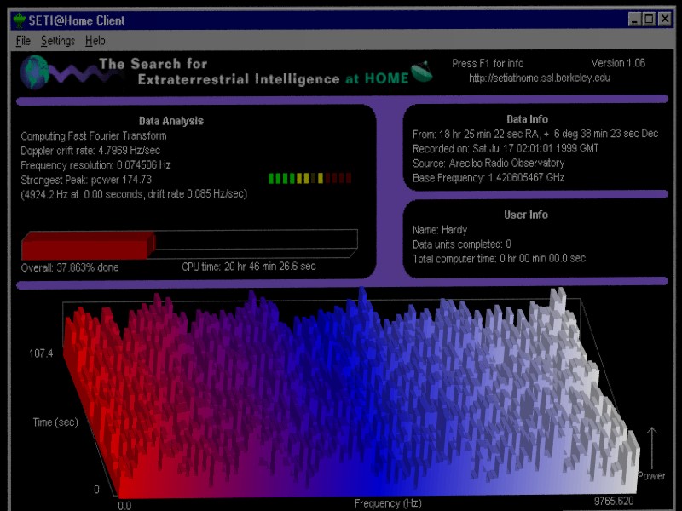Maximize the SETI@Home Client window

tap(650, 19)
